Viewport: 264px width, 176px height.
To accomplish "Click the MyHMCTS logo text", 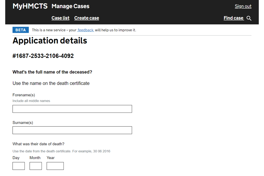I will (30, 6).
